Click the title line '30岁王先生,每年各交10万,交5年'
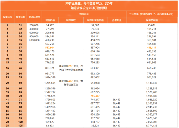Viewport: 179px width, 128px height. (x=89, y=3)
